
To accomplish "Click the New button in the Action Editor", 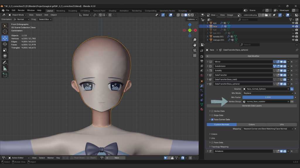I will pos(116,157).
